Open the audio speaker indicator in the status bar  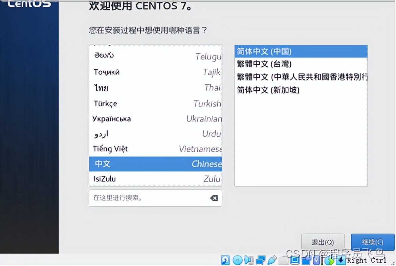pos(249,260)
